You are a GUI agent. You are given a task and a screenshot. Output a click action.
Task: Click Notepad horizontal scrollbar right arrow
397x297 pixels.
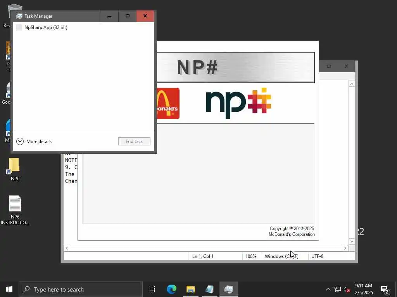(345, 248)
